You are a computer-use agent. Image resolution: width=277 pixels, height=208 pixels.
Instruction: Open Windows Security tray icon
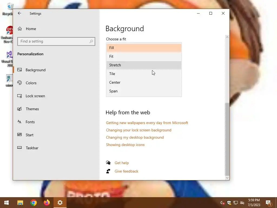tap(229, 203)
